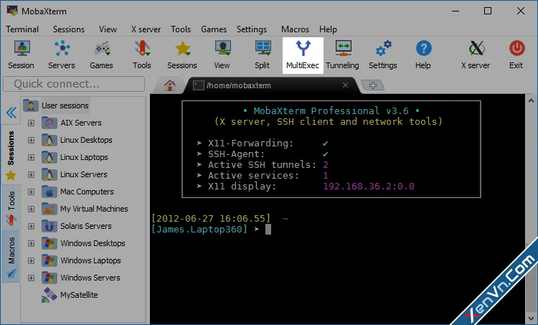Open the Help question-mark toolbar icon
This screenshot has width=538, height=325.
pos(423,55)
